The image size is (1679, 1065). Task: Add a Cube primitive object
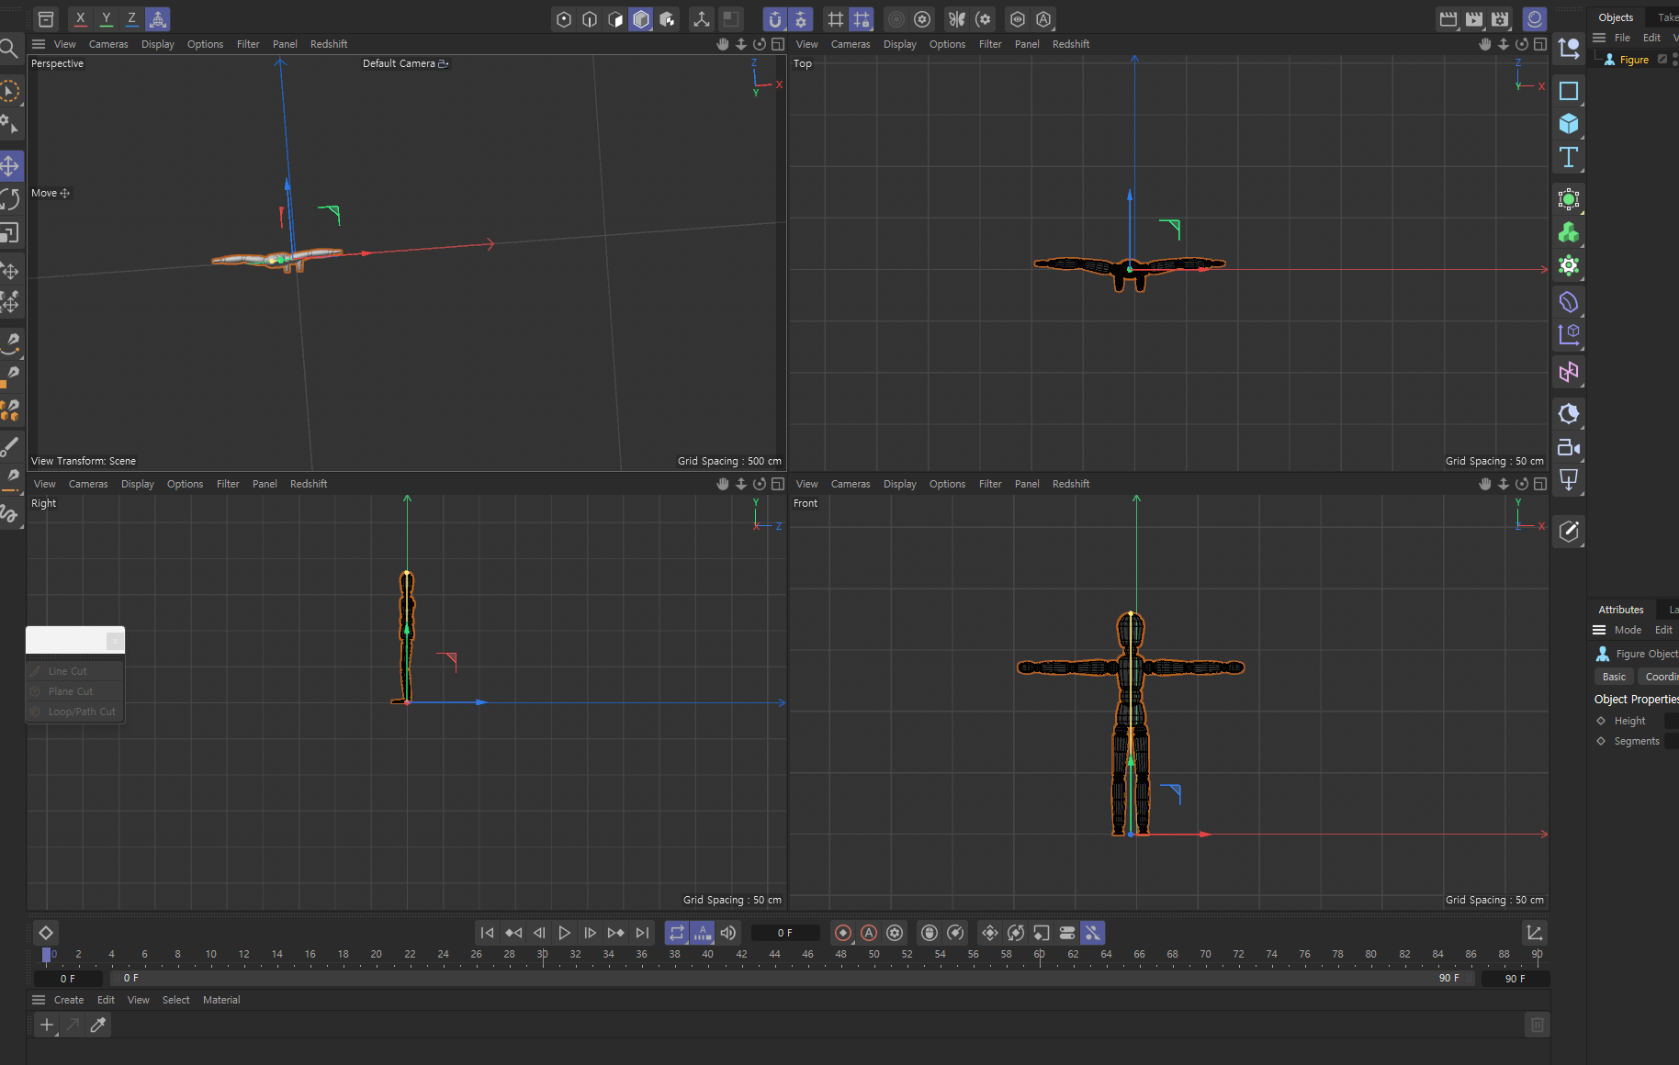click(x=1569, y=124)
